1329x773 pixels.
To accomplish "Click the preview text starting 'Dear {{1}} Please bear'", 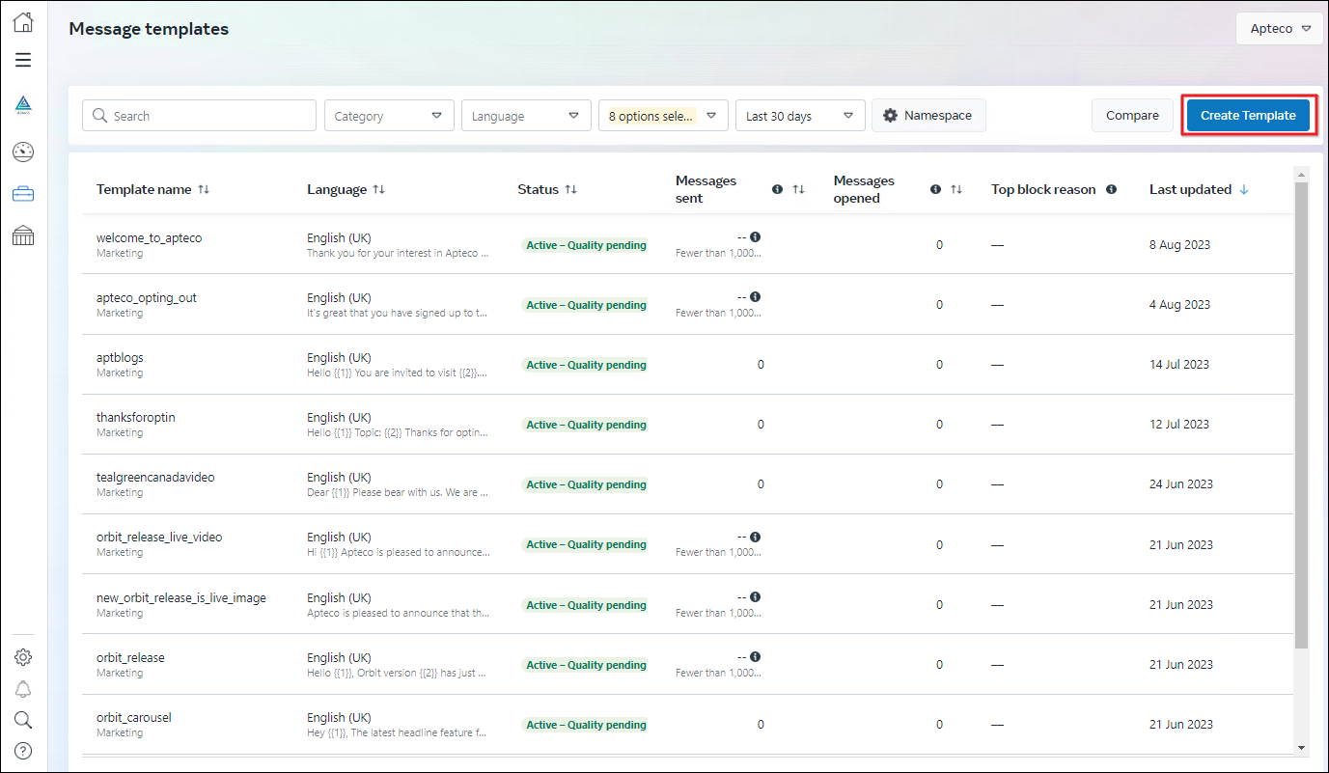I will (x=398, y=492).
